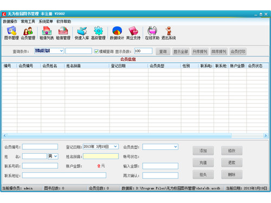Open the 系统菜单 menu

(46, 22)
